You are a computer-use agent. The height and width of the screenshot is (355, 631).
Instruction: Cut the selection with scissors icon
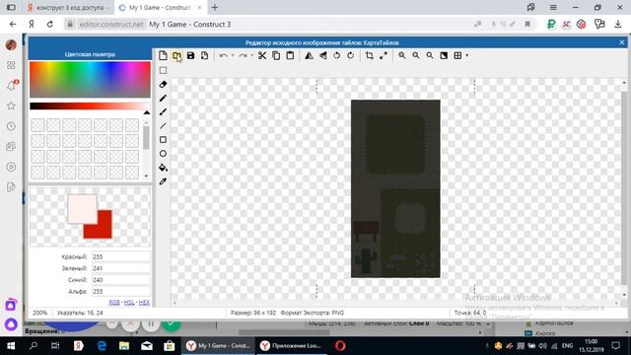[262, 55]
